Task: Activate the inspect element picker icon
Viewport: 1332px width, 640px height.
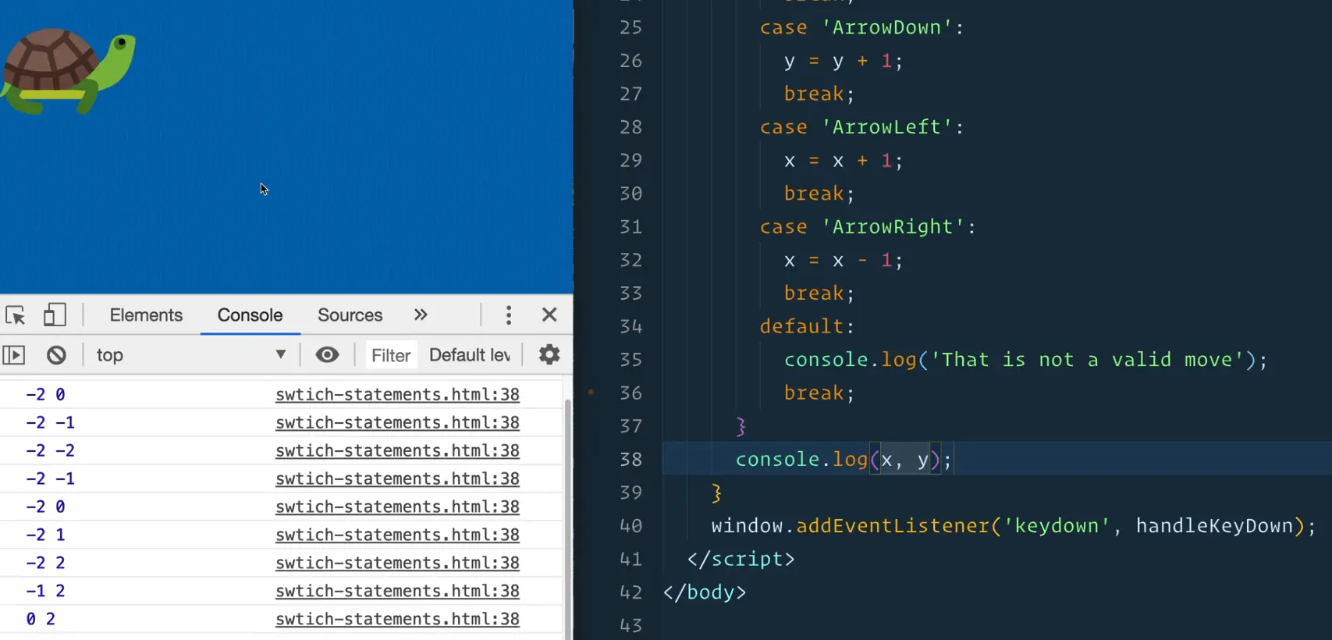Action: (x=16, y=315)
